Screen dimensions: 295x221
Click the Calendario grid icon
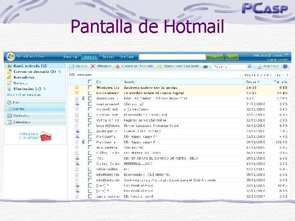pos(9,122)
